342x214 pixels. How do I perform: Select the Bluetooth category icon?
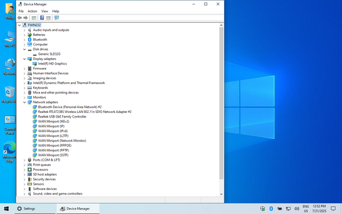(30, 39)
